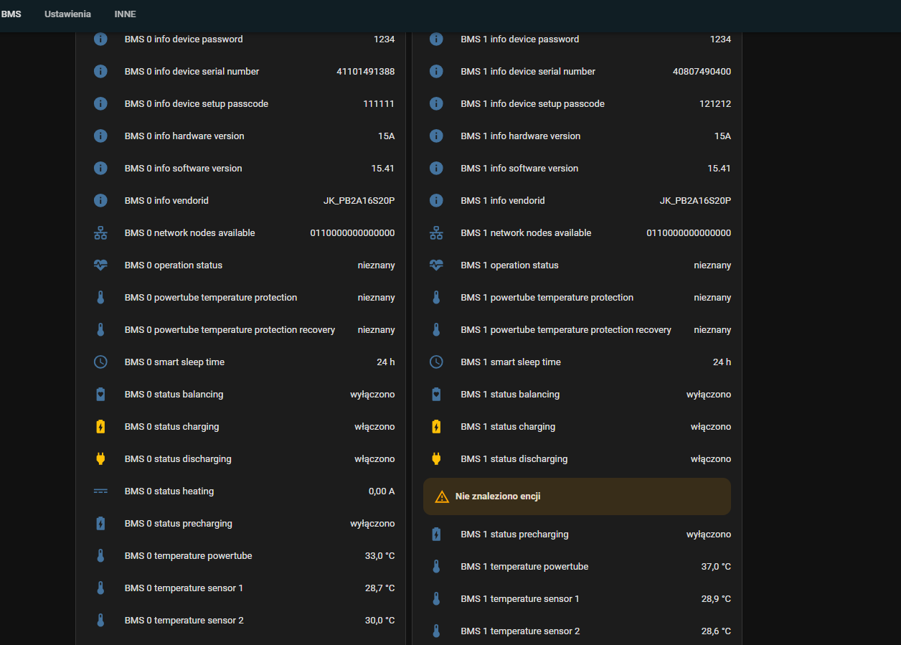
Task: Click thermometer icon for BMS 0 temperature sensor 1
Action: point(100,588)
